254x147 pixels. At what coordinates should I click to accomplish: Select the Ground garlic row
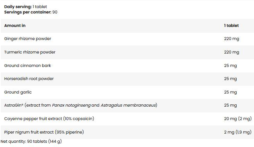click(x=127, y=92)
